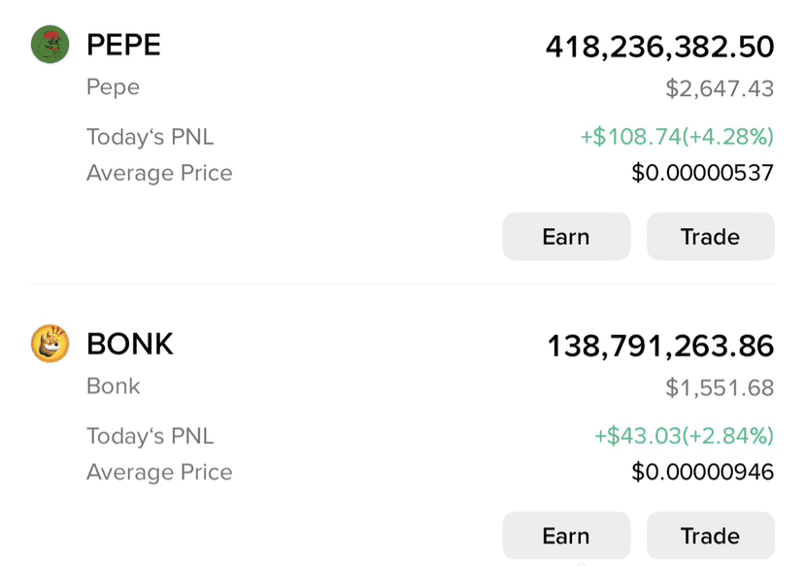Select the BONK balance 138,791,263.86
805x566 pixels.
[660, 346]
